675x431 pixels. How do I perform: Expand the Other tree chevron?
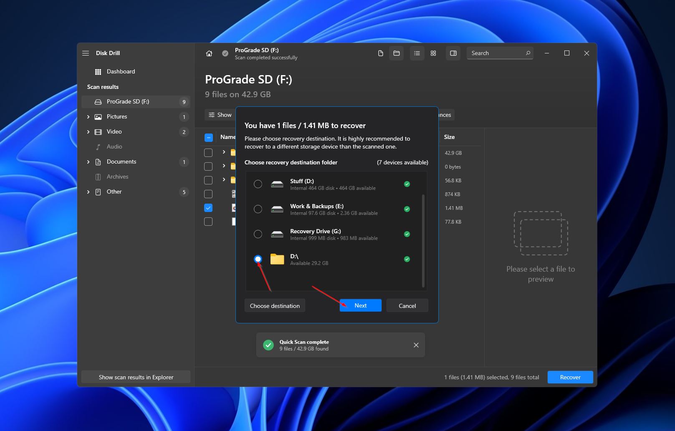[x=88, y=192]
